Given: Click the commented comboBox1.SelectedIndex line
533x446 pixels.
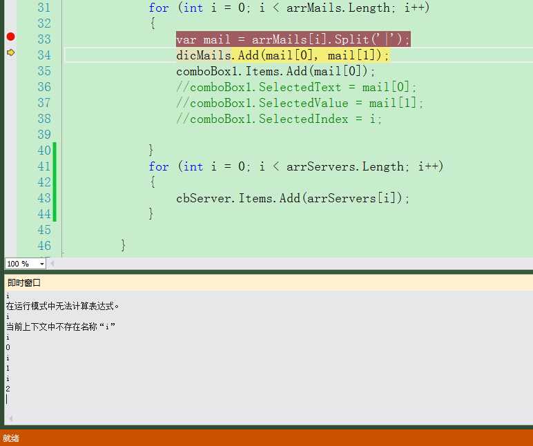Looking at the screenshot, I should [279, 119].
